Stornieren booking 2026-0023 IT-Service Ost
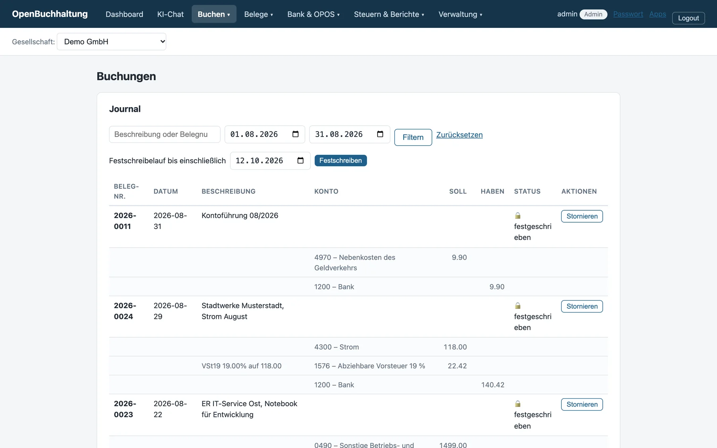Viewport: 717px width, 448px height. pos(582,404)
